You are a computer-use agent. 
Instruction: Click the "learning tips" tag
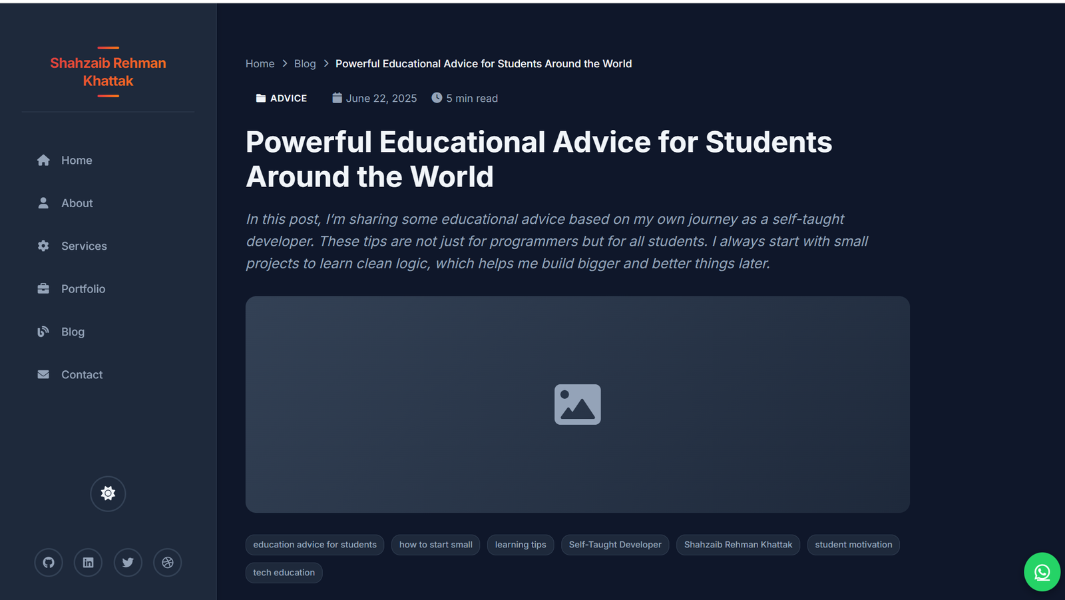(x=520, y=545)
